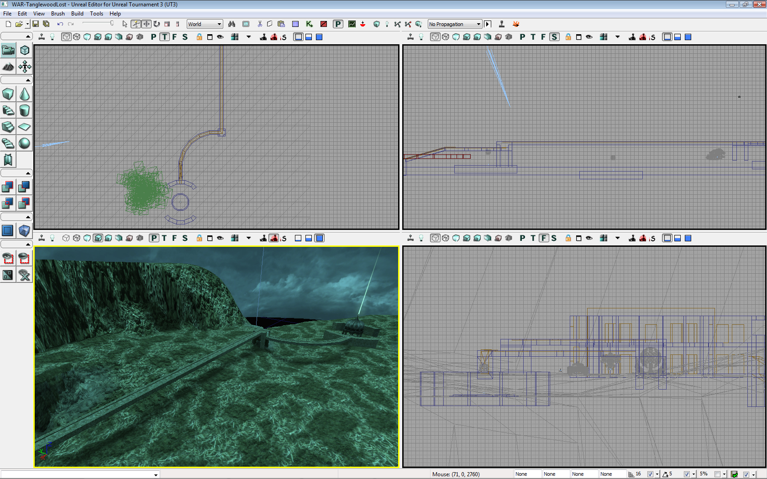
Task: Toggle Perspective P in bottom-left viewport
Action: click(154, 238)
